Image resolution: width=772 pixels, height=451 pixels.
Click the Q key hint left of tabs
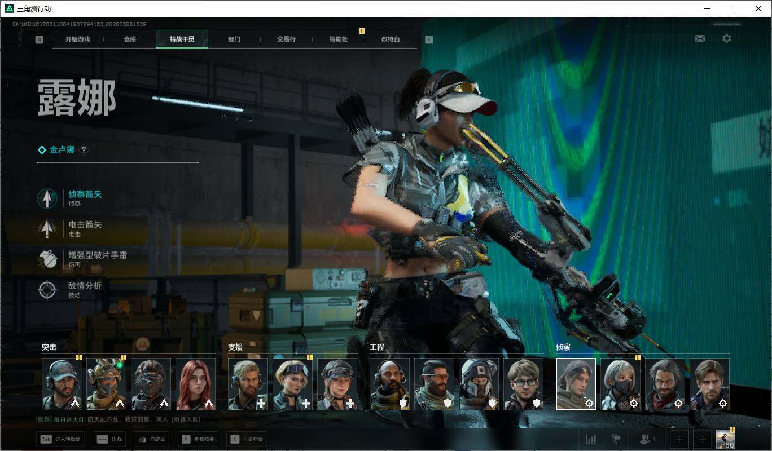click(x=39, y=39)
